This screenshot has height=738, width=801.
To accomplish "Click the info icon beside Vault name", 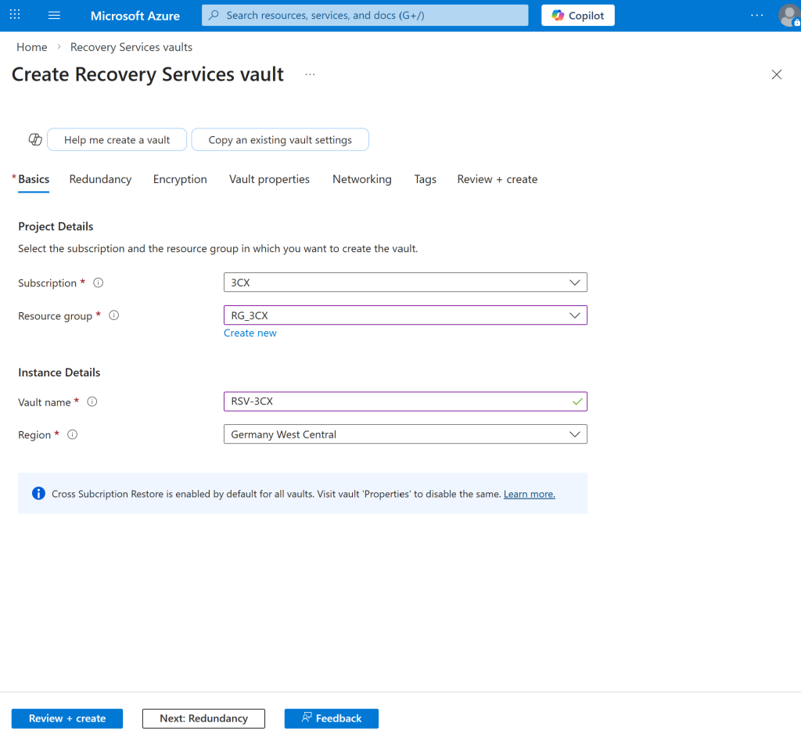I will pos(92,402).
